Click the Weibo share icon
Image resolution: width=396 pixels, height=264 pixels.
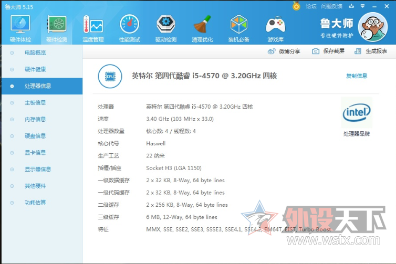click(272, 51)
